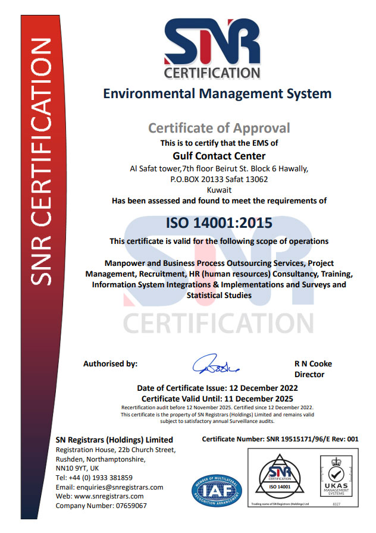Screen dimensions: 376x533
Task: Click the Date of Certificate Issue line
Action: (x=217, y=388)
